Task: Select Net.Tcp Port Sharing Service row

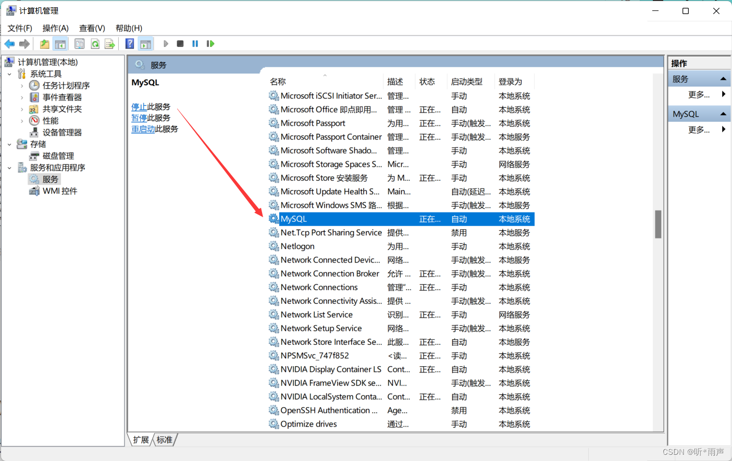Action: coord(401,233)
